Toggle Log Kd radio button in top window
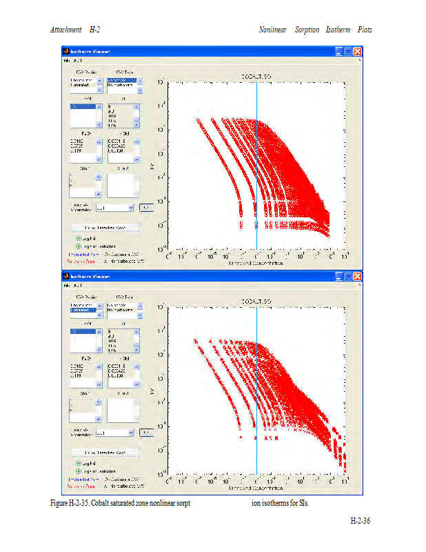426x552 pixels. coord(79,238)
